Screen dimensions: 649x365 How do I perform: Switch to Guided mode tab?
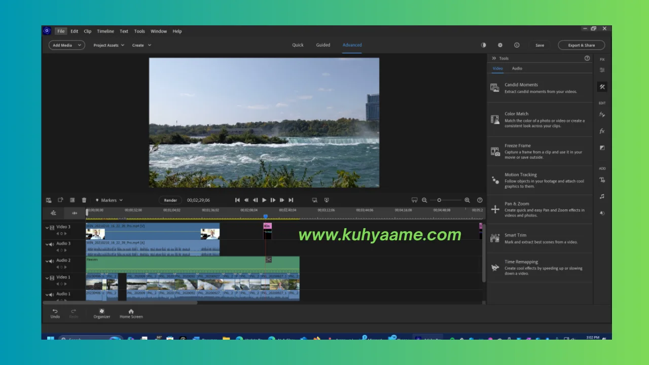pos(323,45)
